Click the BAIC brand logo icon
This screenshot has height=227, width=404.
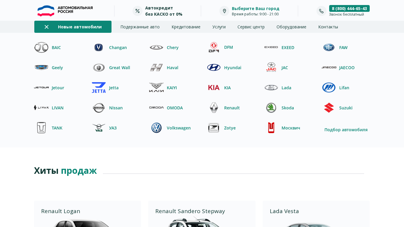click(x=41, y=47)
